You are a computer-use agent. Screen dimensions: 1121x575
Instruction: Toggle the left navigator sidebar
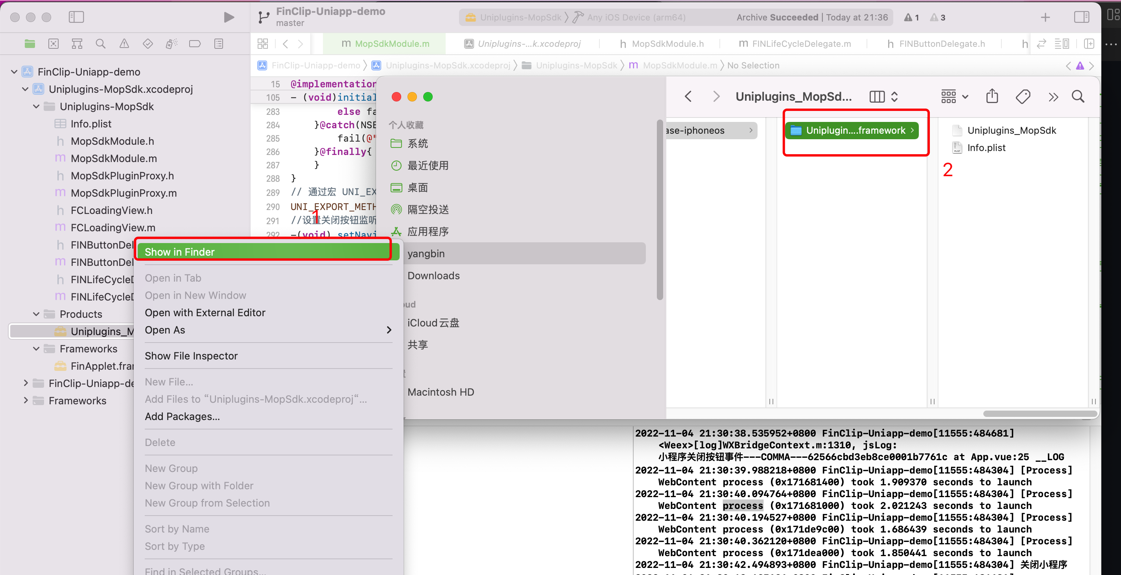point(76,17)
